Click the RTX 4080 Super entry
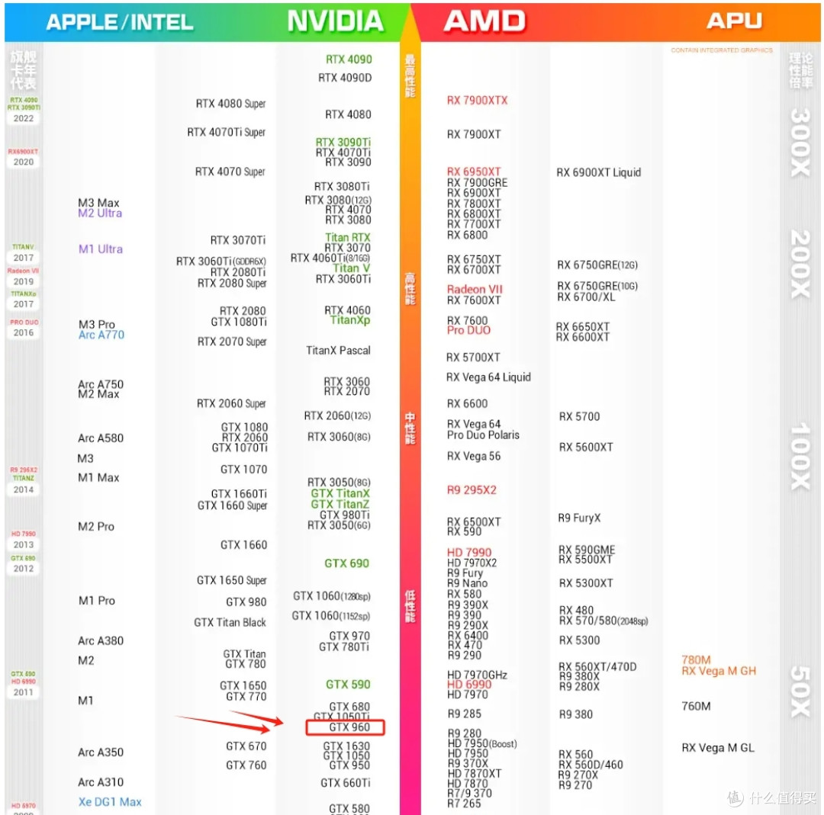 (x=230, y=104)
